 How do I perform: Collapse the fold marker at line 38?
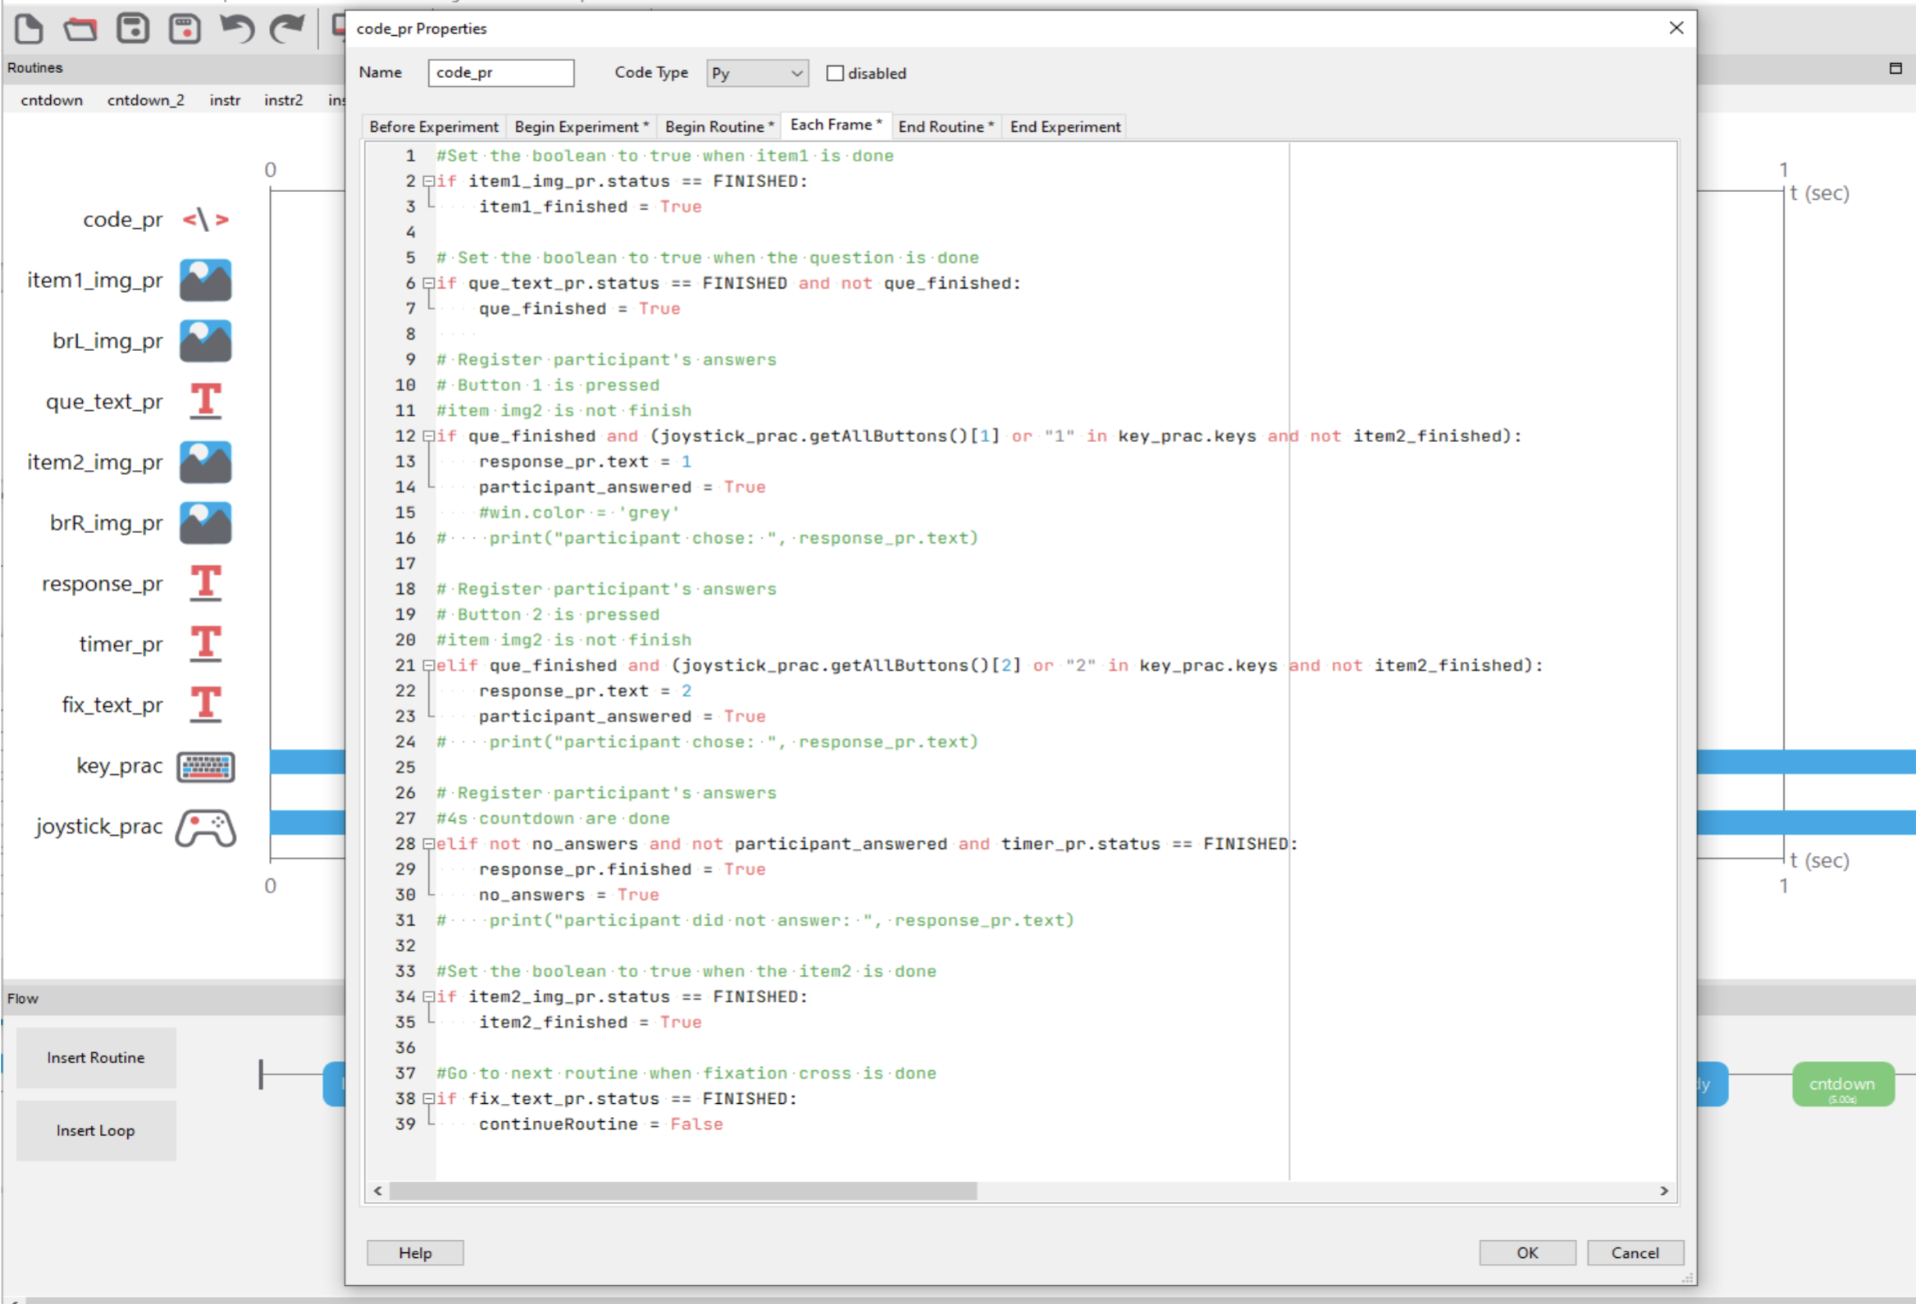coord(428,1099)
